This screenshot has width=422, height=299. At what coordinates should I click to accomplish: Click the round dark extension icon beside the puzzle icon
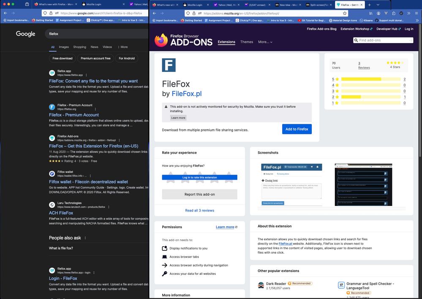coord(401,13)
